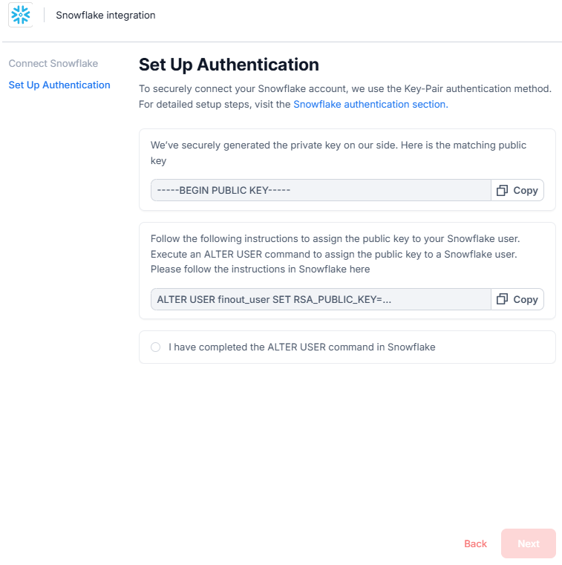Open the Set Up Authentication sidebar step
Viewport: 562px width, 565px height.
[59, 85]
